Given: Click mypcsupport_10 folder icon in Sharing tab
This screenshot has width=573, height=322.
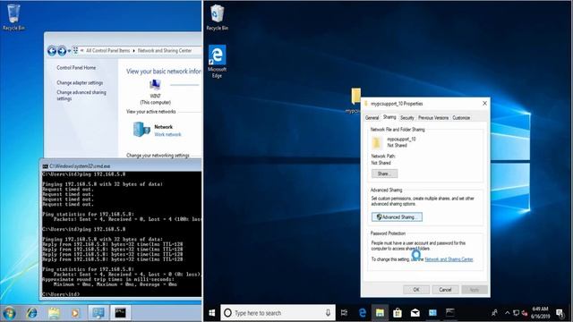Looking at the screenshot, I should [x=377, y=143].
